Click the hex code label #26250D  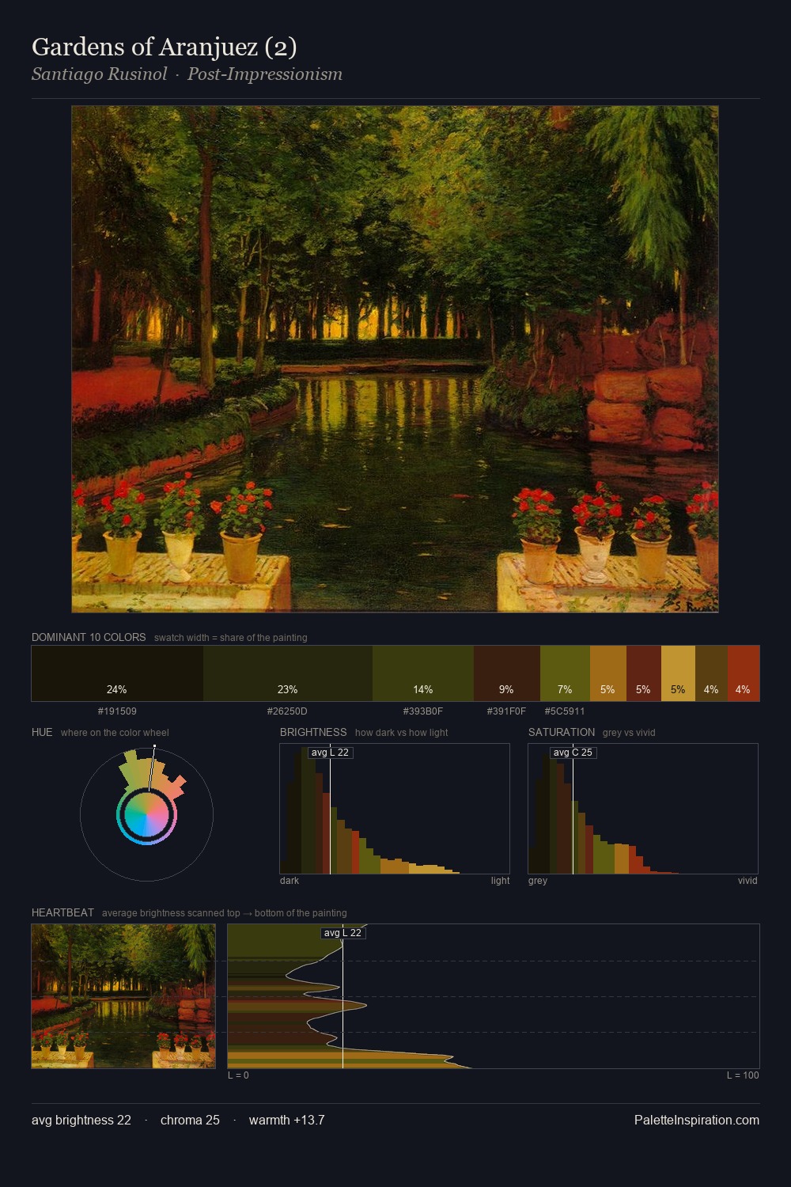click(287, 711)
